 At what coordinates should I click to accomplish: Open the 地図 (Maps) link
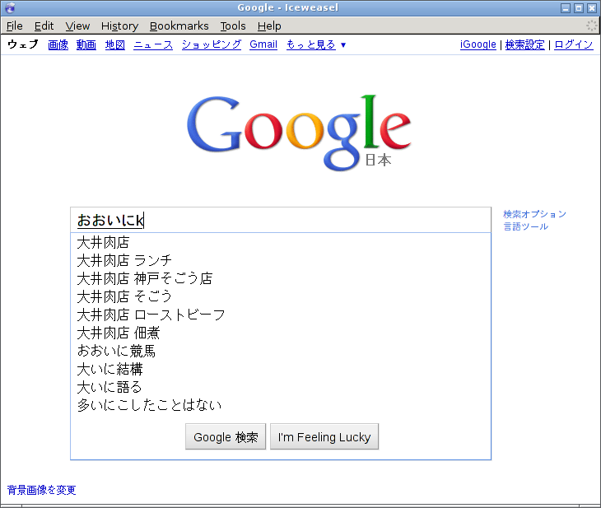[115, 44]
